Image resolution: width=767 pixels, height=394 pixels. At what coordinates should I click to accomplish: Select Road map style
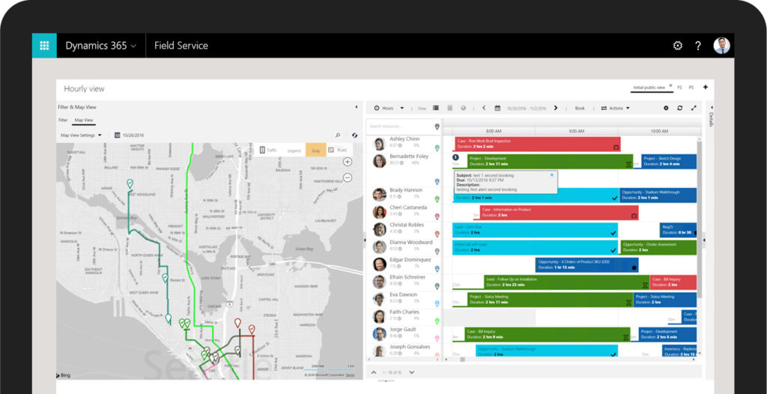coord(338,151)
